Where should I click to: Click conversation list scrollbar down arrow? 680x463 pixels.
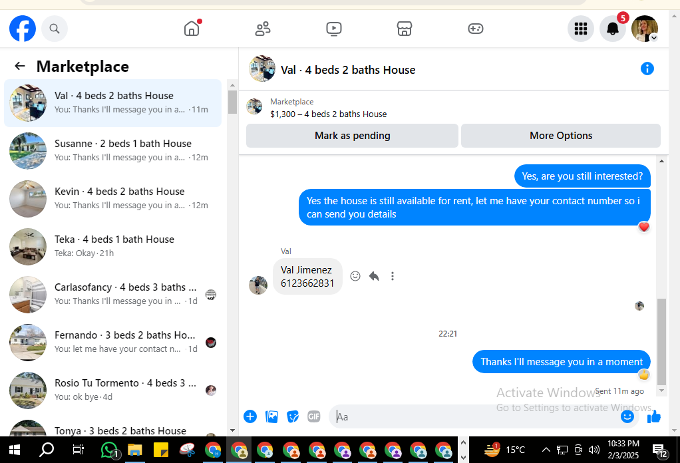232,430
